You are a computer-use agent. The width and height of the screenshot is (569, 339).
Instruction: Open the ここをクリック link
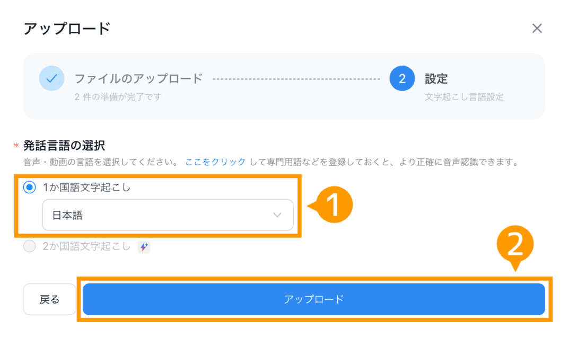click(215, 162)
